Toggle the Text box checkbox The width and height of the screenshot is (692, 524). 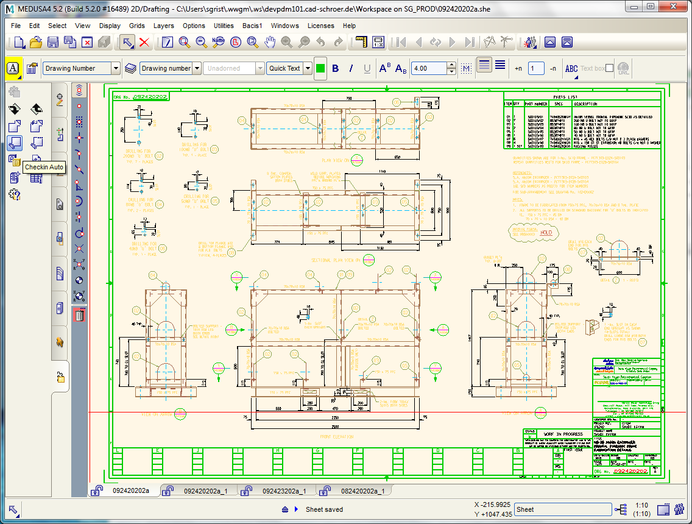pyautogui.click(x=610, y=68)
